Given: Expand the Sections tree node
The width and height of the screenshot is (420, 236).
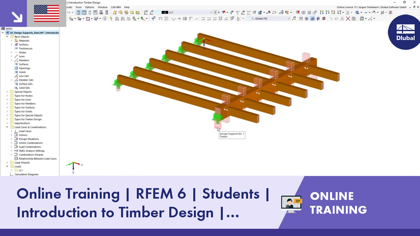Looking at the screenshot, I should pyautogui.click(x=12, y=45).
